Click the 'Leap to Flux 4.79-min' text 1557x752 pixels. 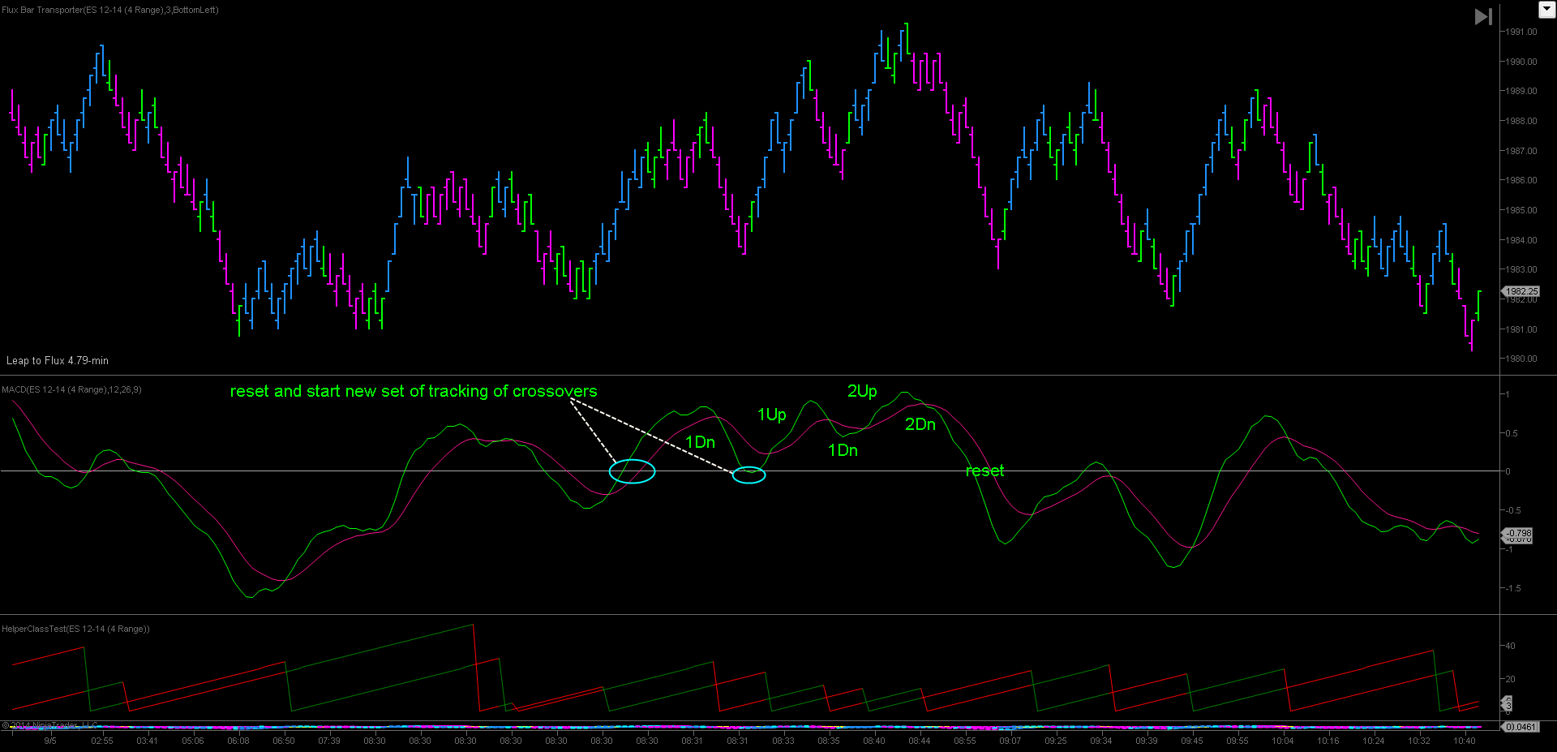(x=58, y=360)
